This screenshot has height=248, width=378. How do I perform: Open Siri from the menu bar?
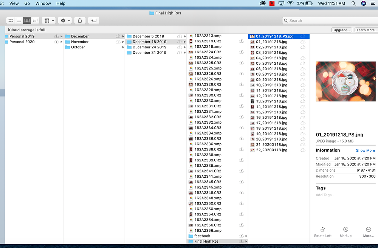pyautogui.click(x=364, y=3)
